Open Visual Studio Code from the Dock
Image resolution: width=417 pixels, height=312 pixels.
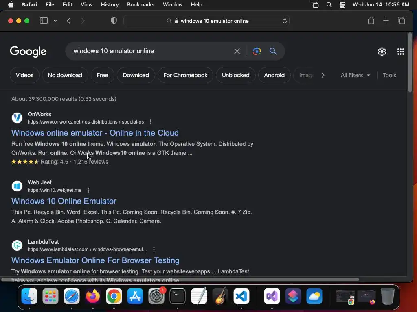click(x=241, y=296)
